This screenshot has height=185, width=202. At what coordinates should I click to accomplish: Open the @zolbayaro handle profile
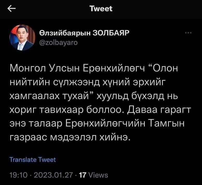(x=58, y=41)
